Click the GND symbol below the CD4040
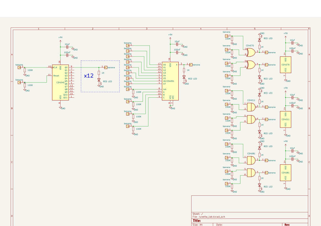This screenshot has width=321, height=226. pos(60,107)
